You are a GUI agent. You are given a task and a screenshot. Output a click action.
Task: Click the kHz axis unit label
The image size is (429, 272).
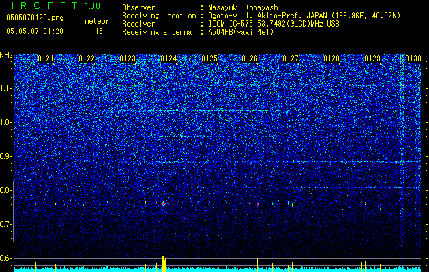point(6,55)
